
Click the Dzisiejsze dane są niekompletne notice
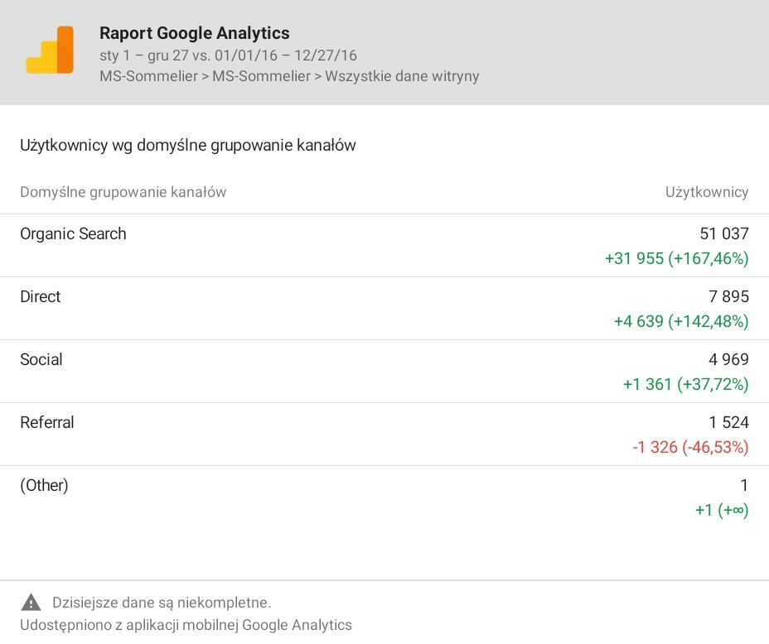[162, 603]
